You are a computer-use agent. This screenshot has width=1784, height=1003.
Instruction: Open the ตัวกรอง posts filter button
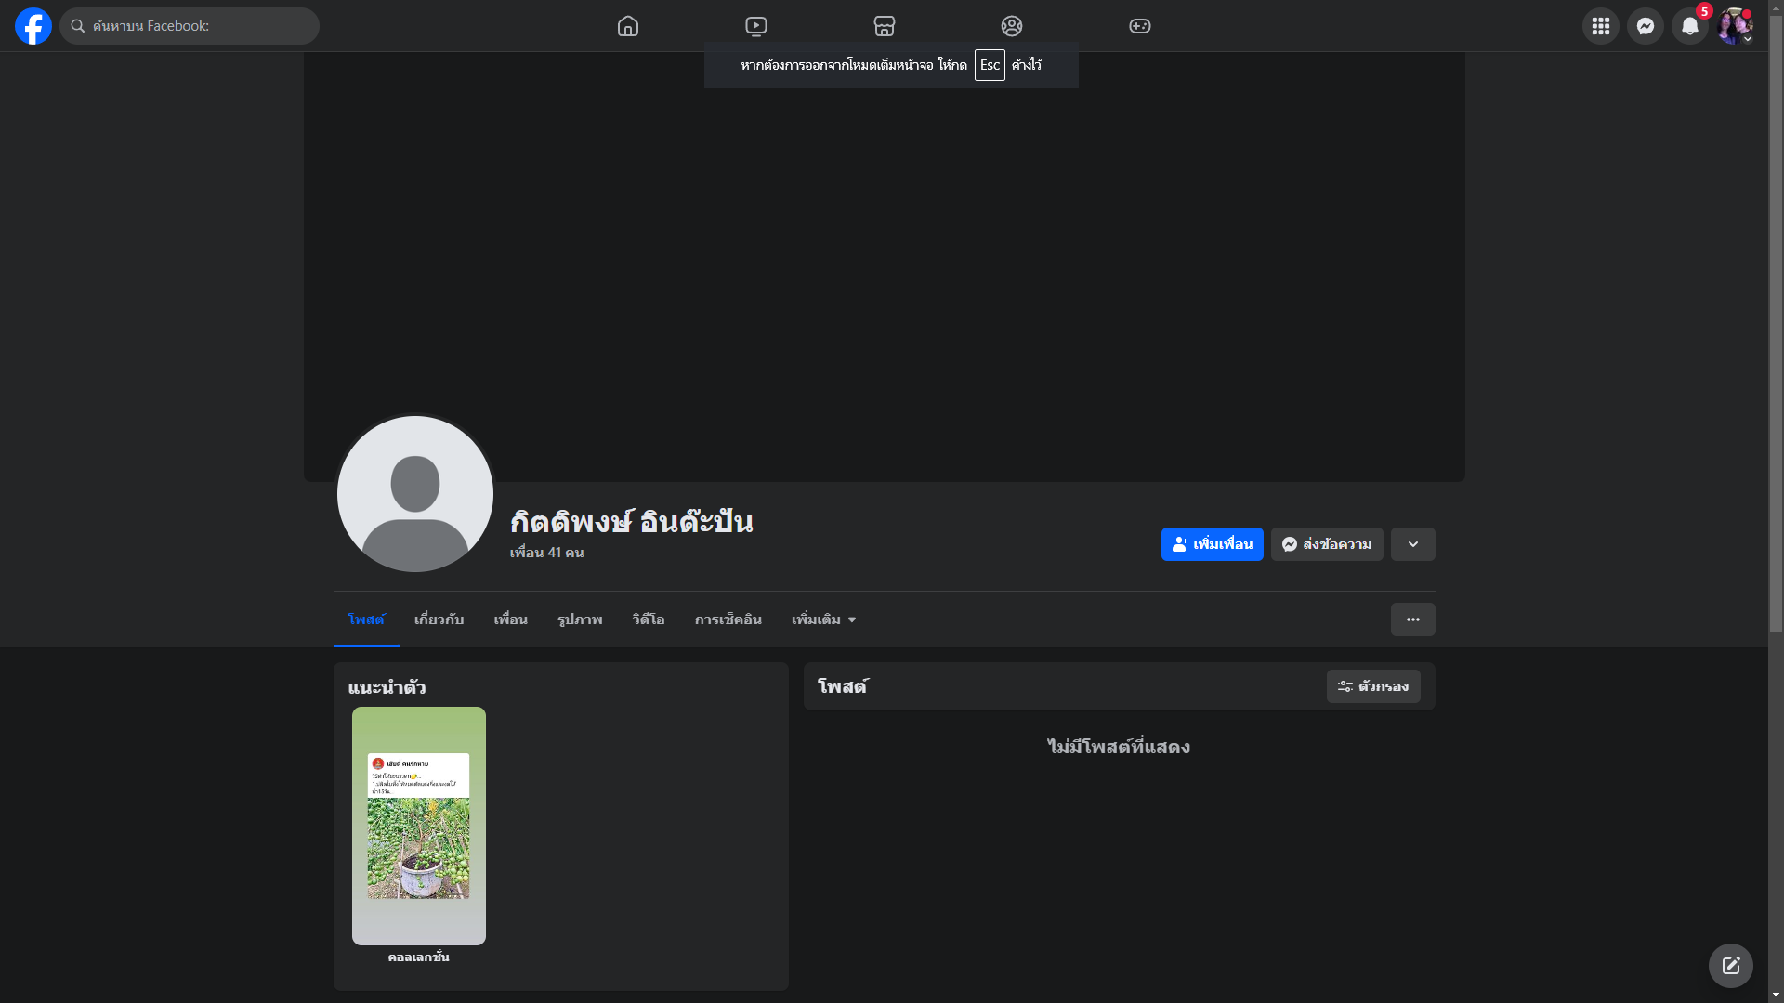pos(1373,686)
